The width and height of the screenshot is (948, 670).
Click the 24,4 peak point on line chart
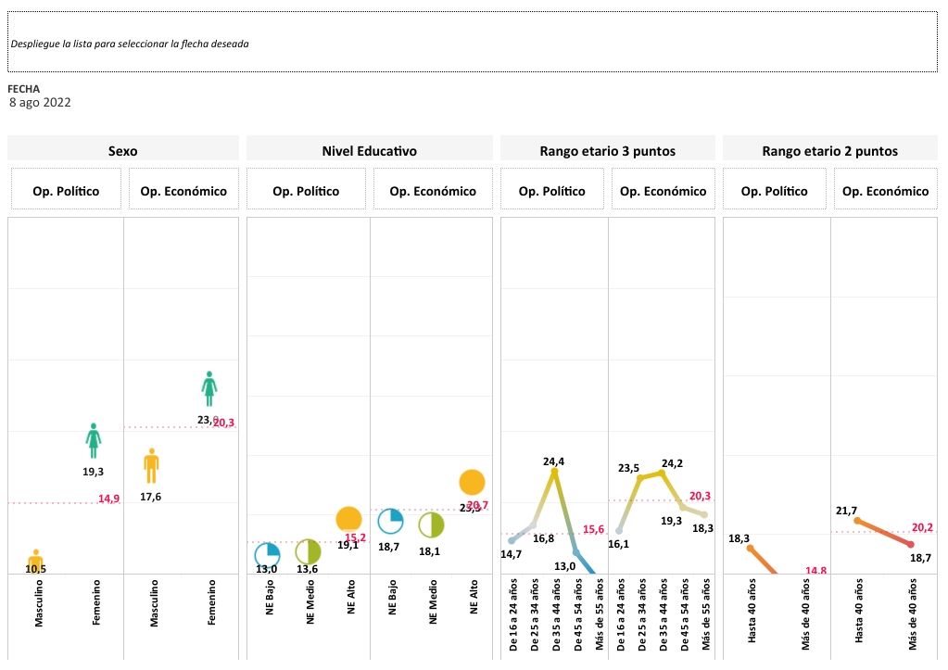554,472
